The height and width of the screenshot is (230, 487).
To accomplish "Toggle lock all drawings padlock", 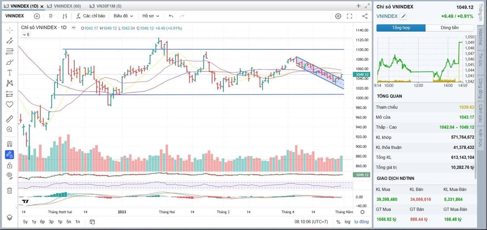I will (10, 165).
